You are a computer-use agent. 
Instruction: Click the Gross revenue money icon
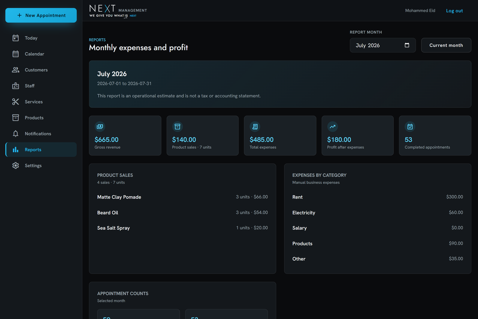[x=100, y=126]
